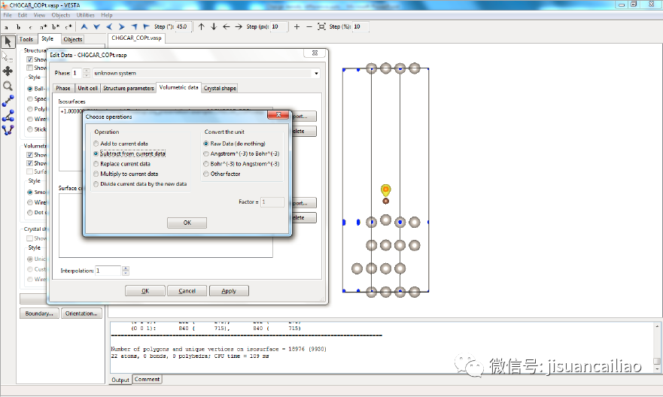Open the phase system dropdown
This screenshot has width=663, height=397.
pyautogui.click(x=316, y=74)
